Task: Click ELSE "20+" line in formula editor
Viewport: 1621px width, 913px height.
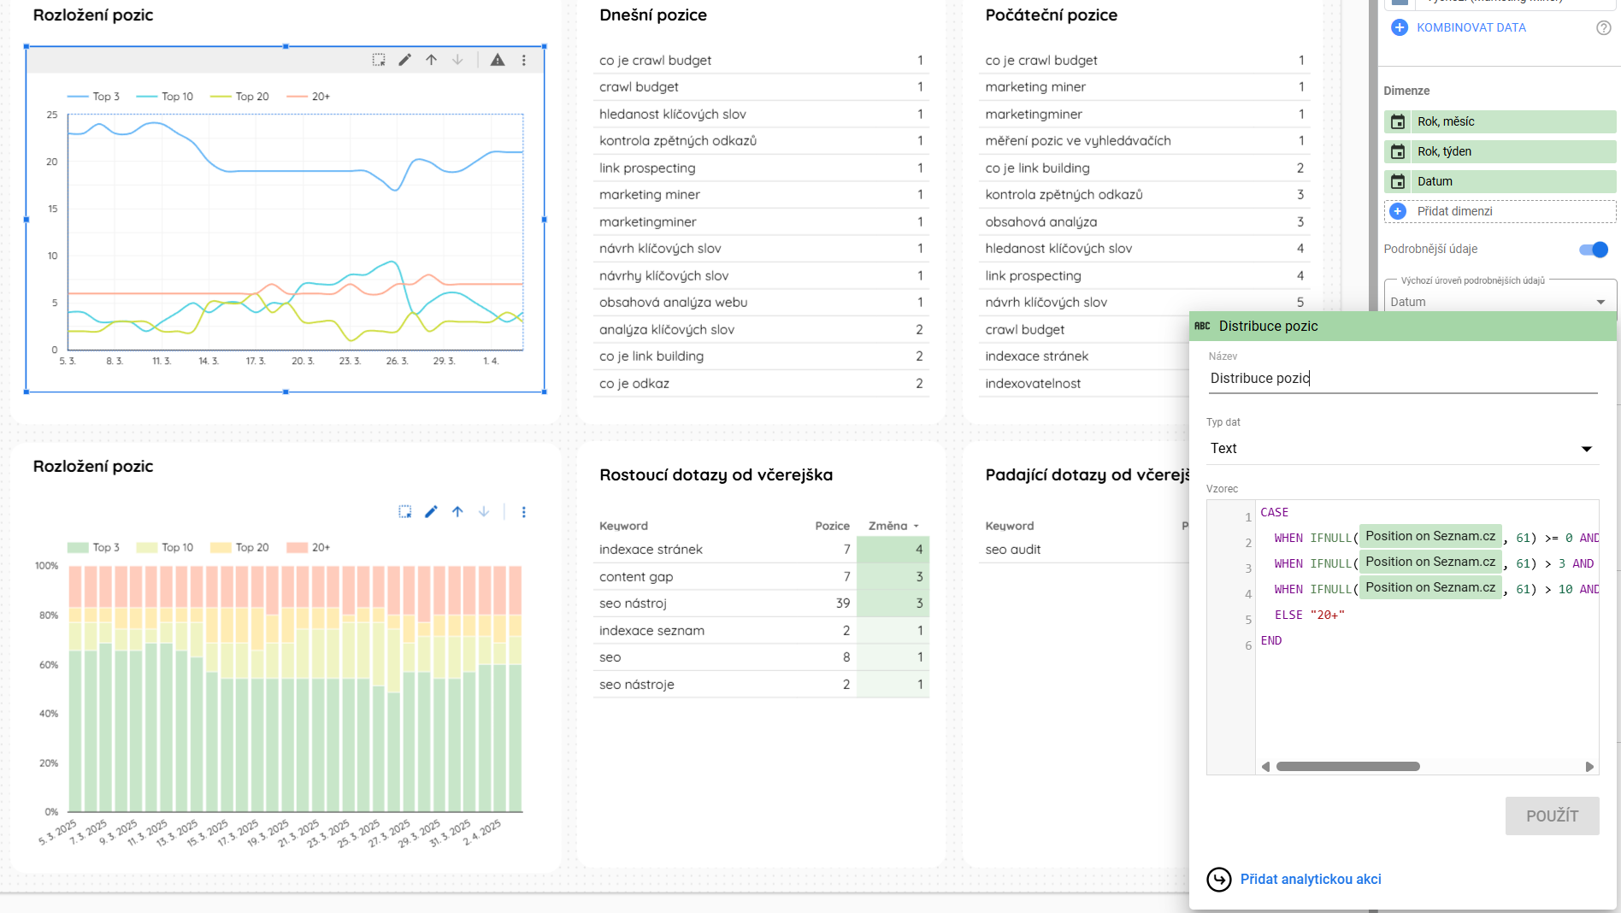Action: click(x=1309, y=615)
